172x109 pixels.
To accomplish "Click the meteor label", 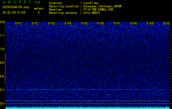I will click(x=39, y=8).
